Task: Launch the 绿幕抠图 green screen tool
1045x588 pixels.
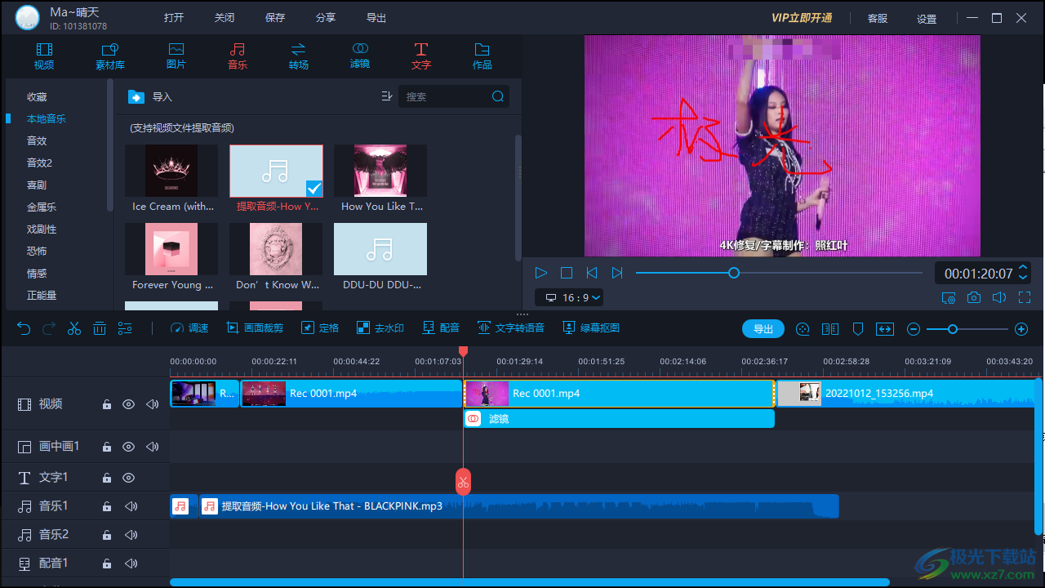Action: click(x=590, y=327)
